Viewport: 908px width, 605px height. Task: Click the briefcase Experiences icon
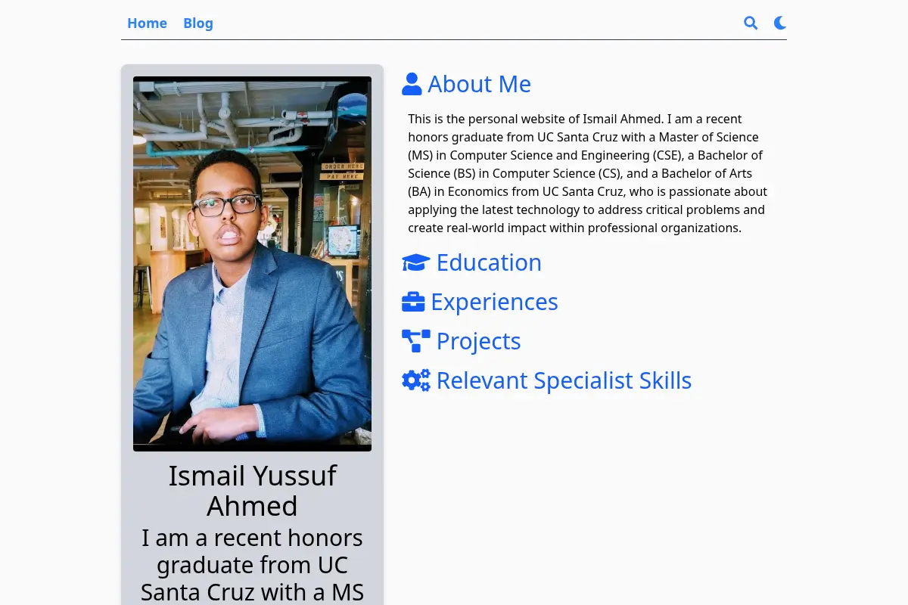pos(413,302)
